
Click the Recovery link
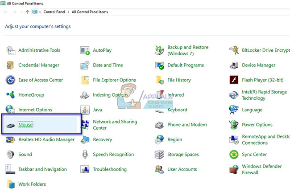point(103,140)
